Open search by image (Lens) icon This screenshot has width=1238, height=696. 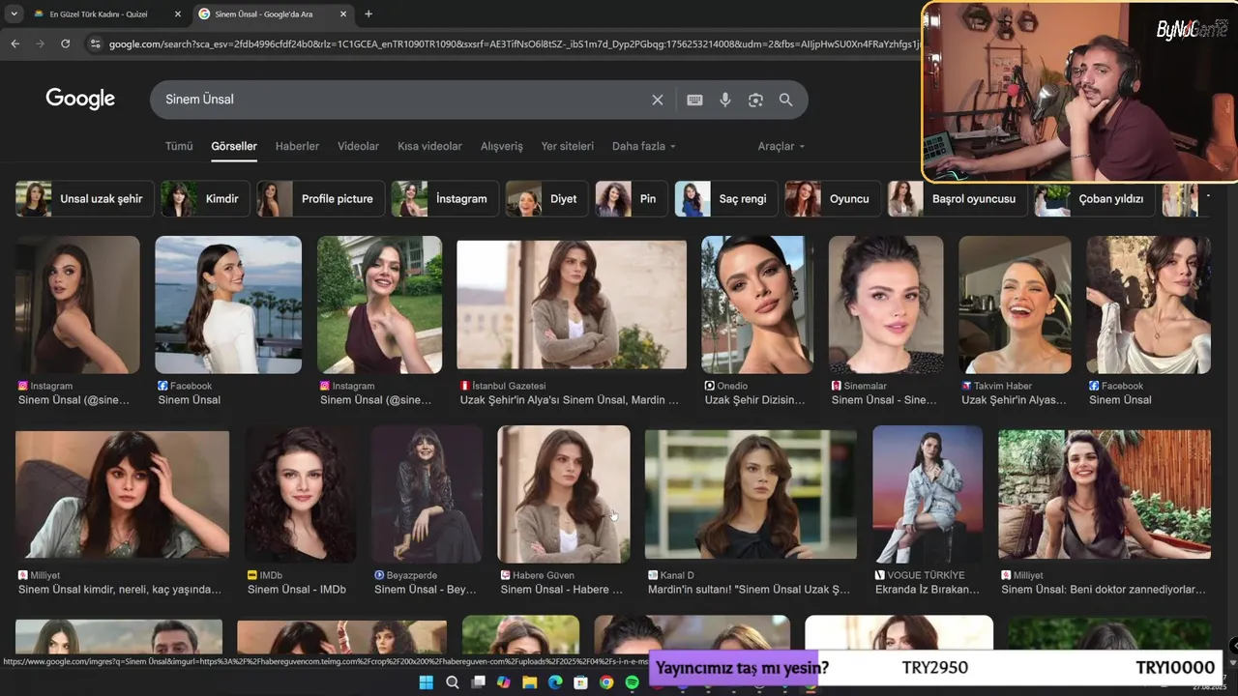pos(755,100)
